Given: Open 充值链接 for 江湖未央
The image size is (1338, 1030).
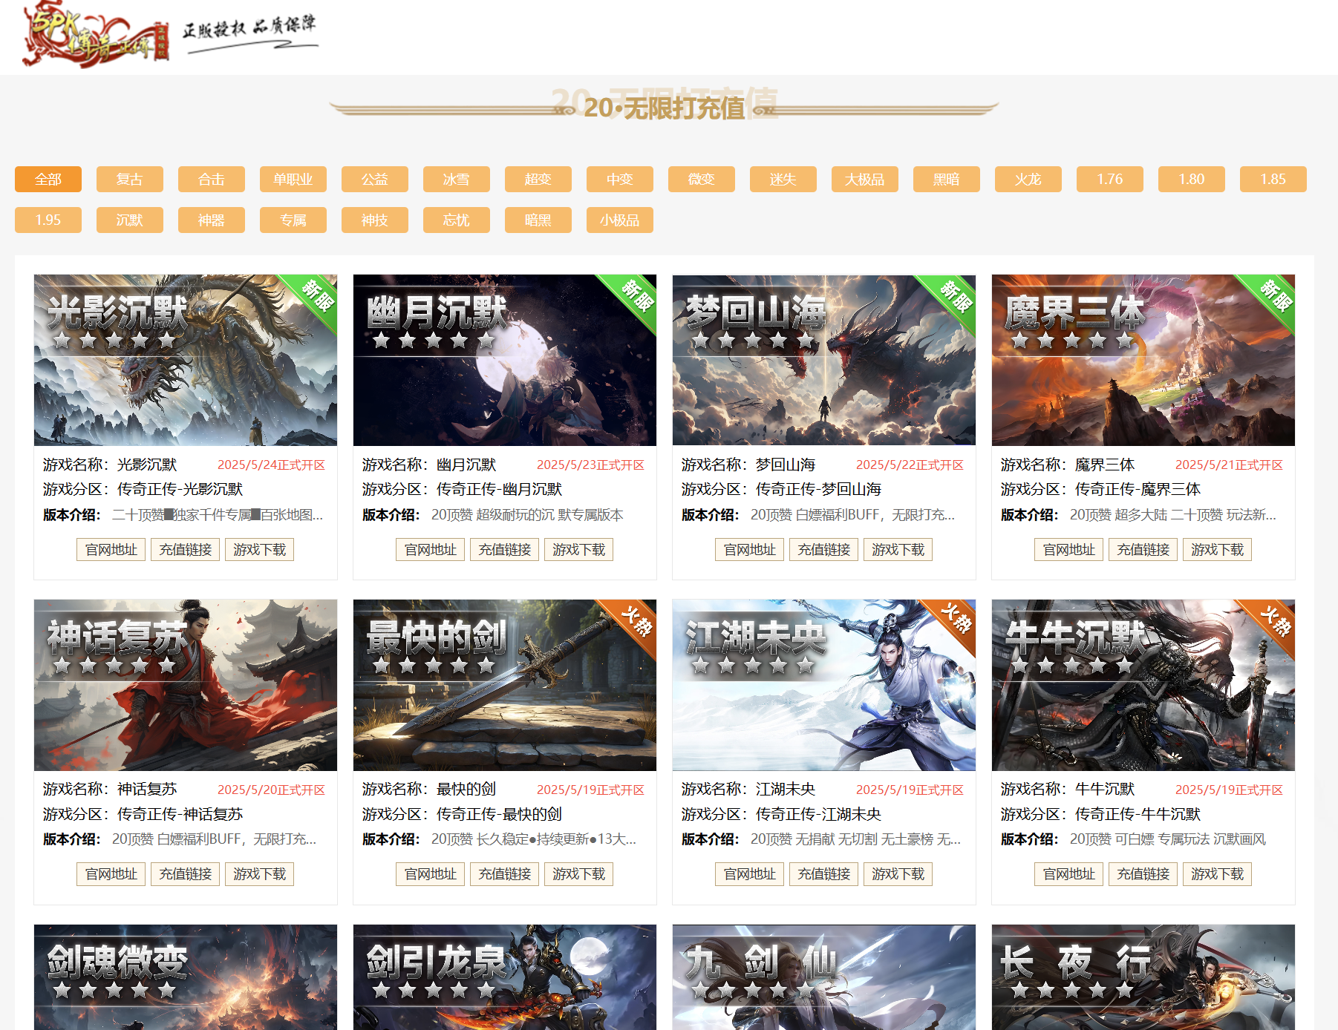Looking at the screenshot, I should 824,874.
